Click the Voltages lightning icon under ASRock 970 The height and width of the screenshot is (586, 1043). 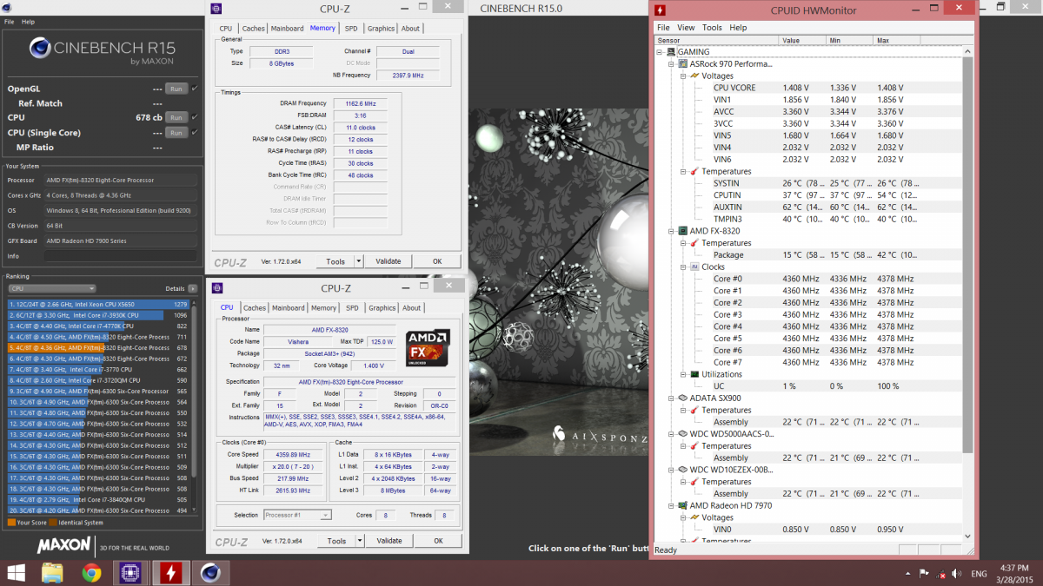point(694,76)
